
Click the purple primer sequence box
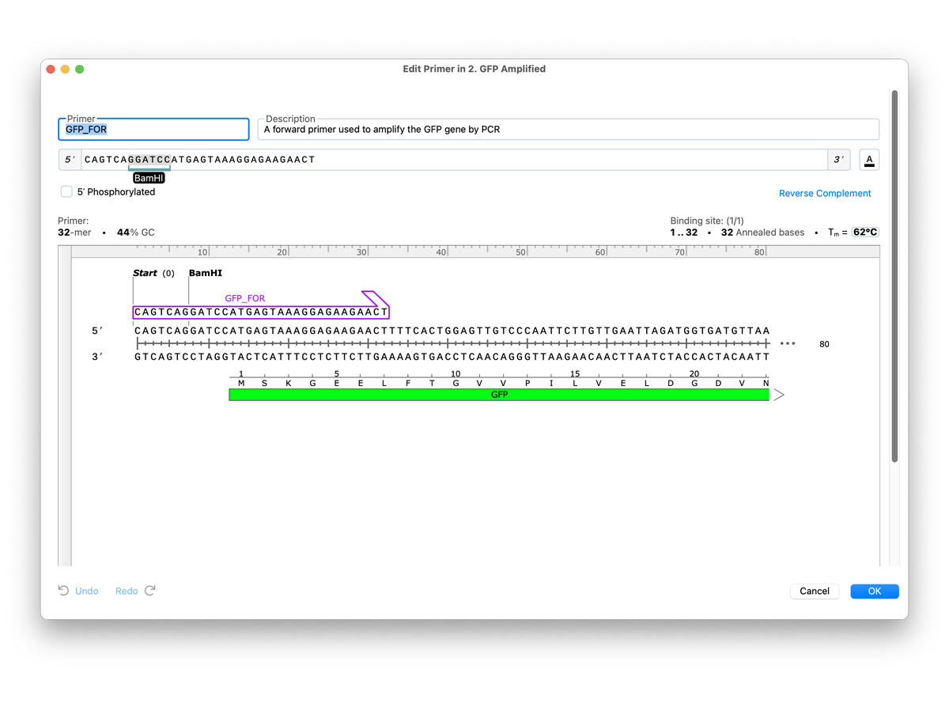(x=261, y=312)
